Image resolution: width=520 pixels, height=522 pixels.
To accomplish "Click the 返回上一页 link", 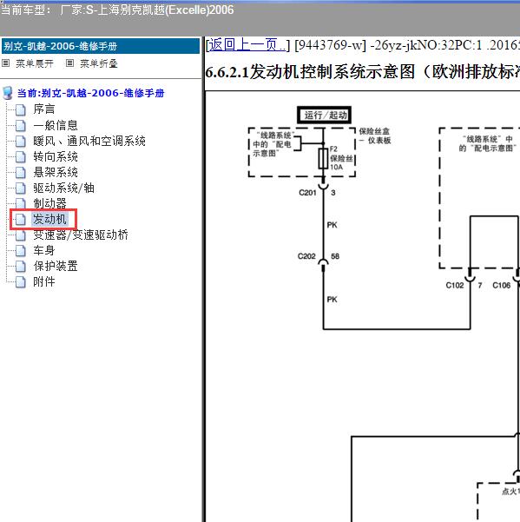I will pyautogui.click(x=247, y=44).
